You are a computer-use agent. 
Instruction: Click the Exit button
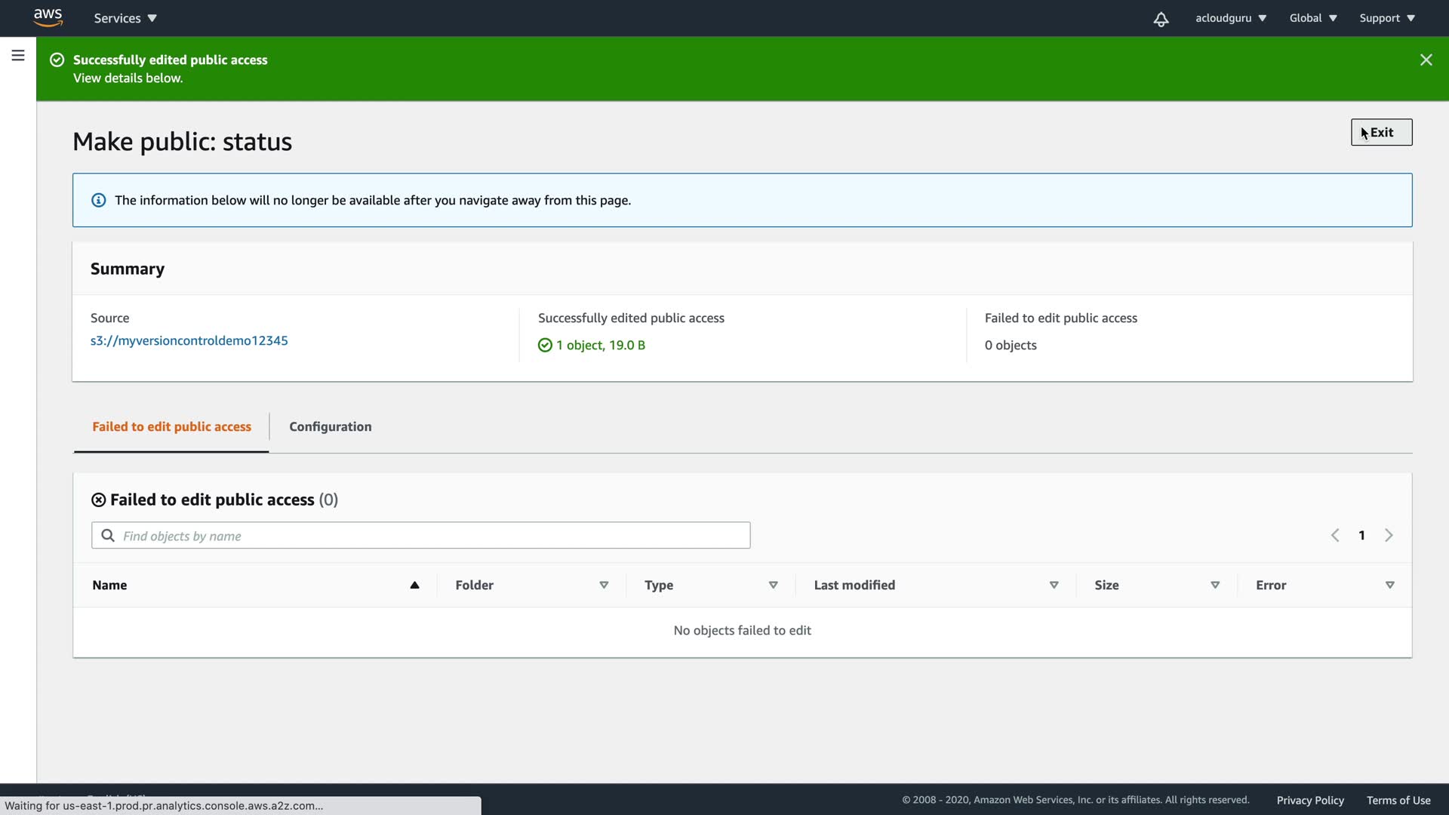tap(1381, 132)
